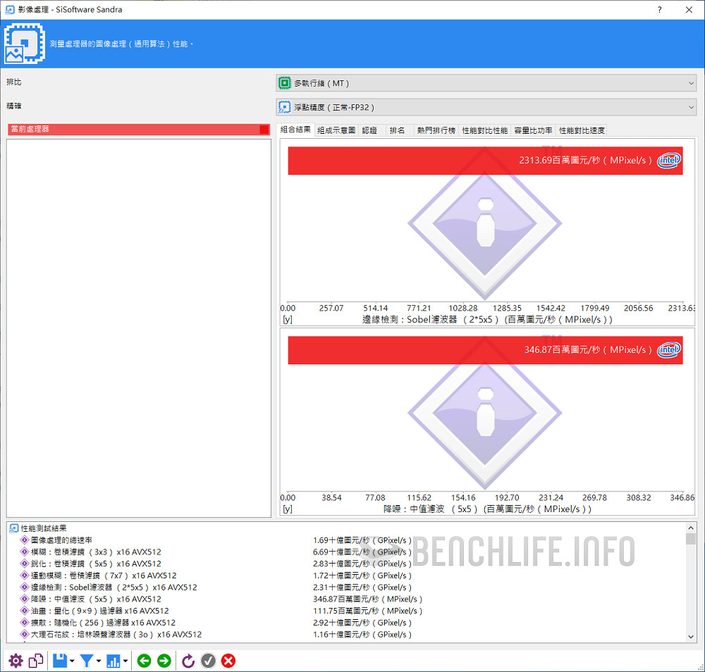The height and width of the screenshot is (672, 705).
Task: Expand the arrow next to the save icon
Action: pyautogui.click(x=72, y=661)
